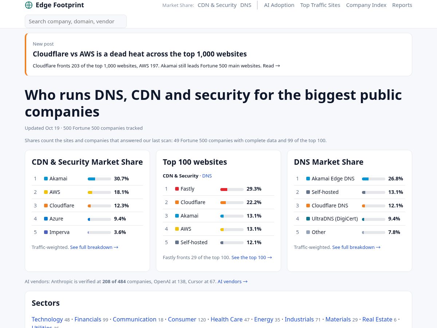This screenshot has height=328, width=437.
Task: Click the Other 7.8% row label
Action: (319, 232)
